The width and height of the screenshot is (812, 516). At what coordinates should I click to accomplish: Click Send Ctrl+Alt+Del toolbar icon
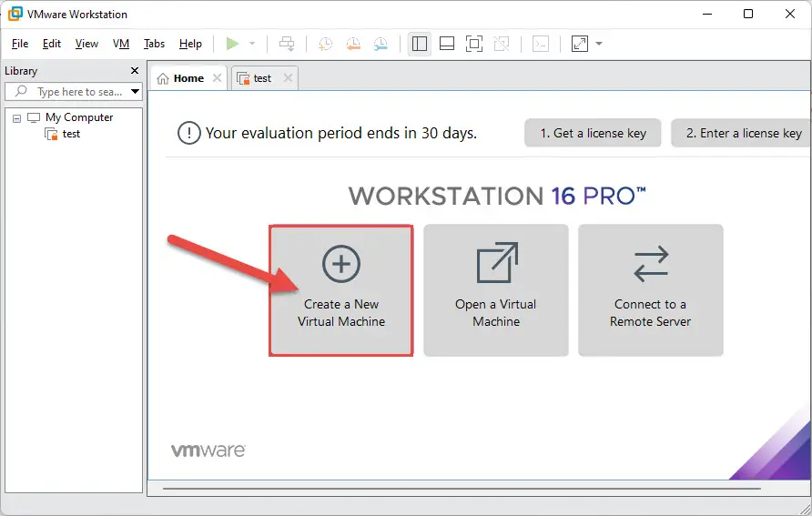287,44
